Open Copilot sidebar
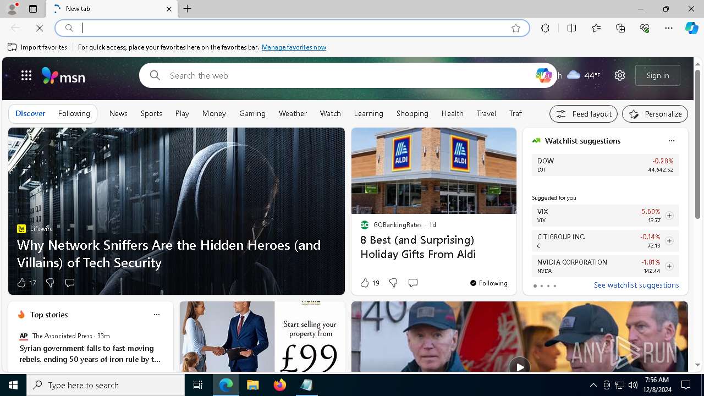704x396 pixels. (691, 28)
